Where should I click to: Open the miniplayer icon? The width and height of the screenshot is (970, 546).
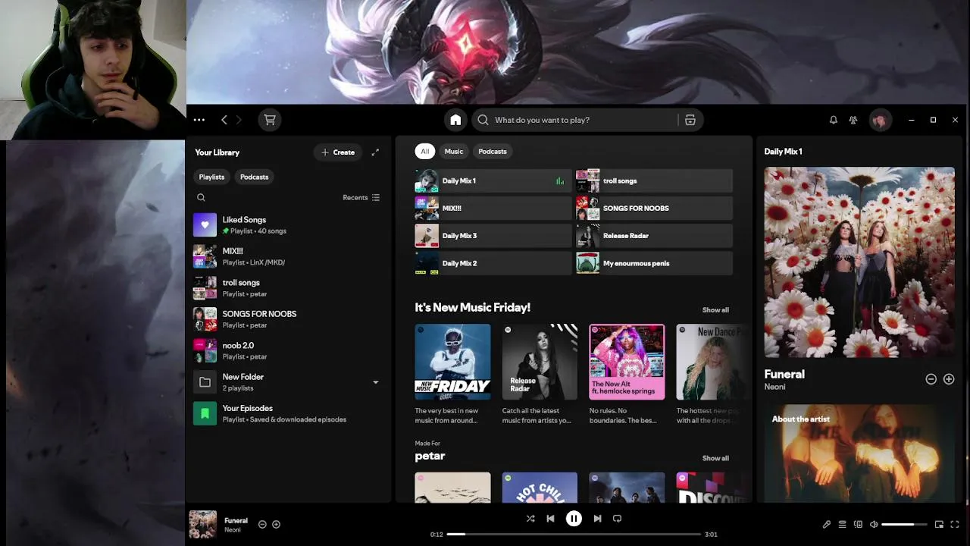click(939, 524)
